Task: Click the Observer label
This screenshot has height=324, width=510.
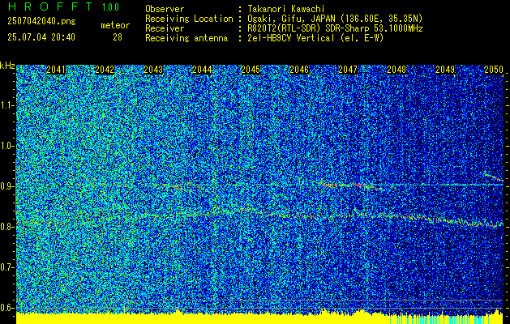Action: (165, 9)
